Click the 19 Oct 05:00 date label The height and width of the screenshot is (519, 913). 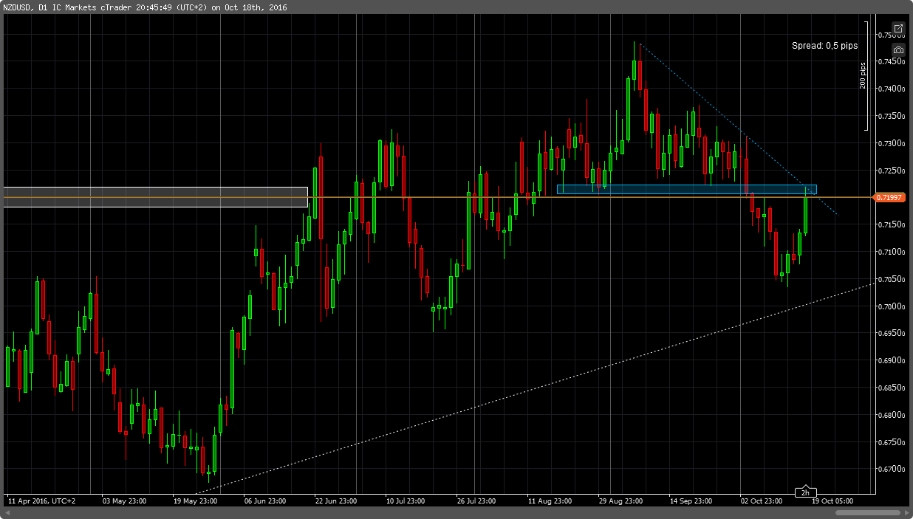(833, 501)
